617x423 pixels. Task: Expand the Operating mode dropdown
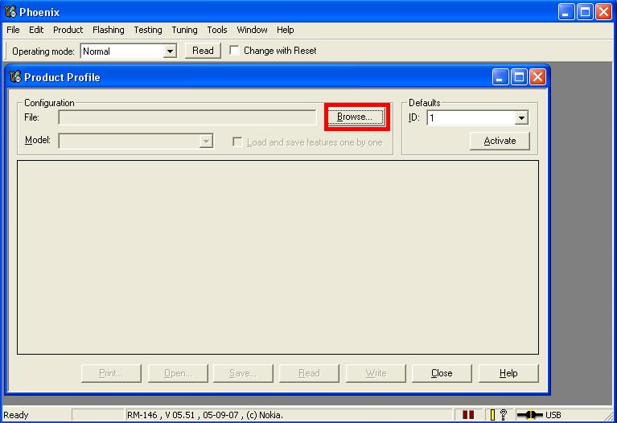(170, 51)
